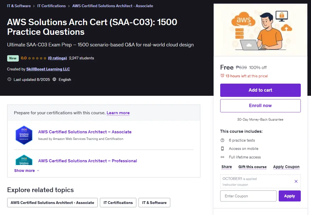Click the first rating star
This screenshot has width=311, height=215.
(30, 58)
